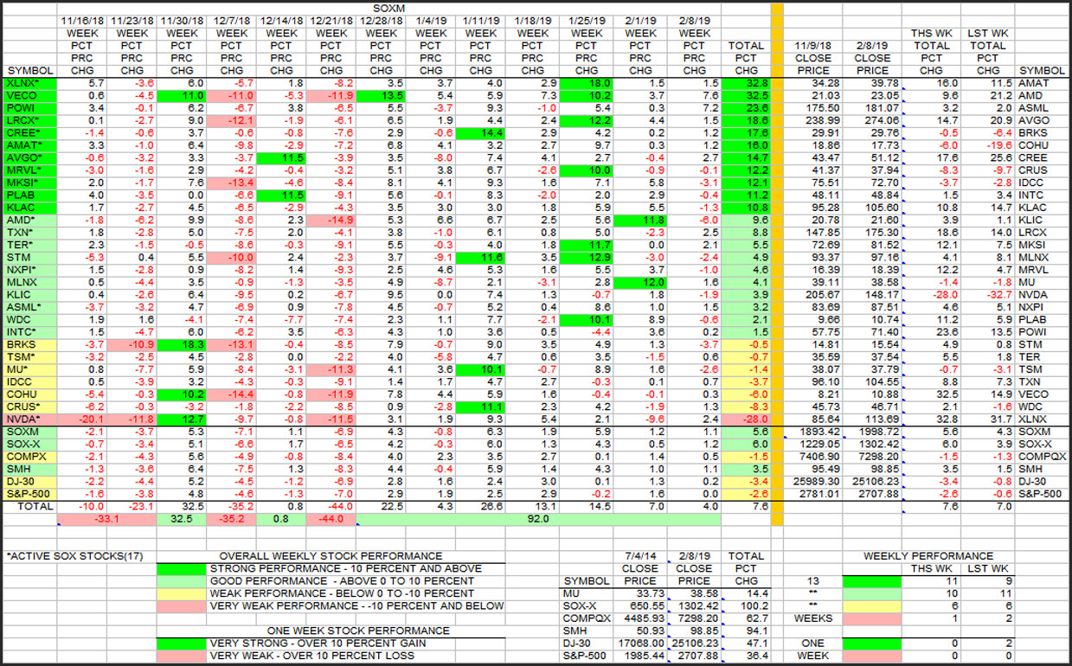Click the 23.6 total percent change for POWI

745,108
